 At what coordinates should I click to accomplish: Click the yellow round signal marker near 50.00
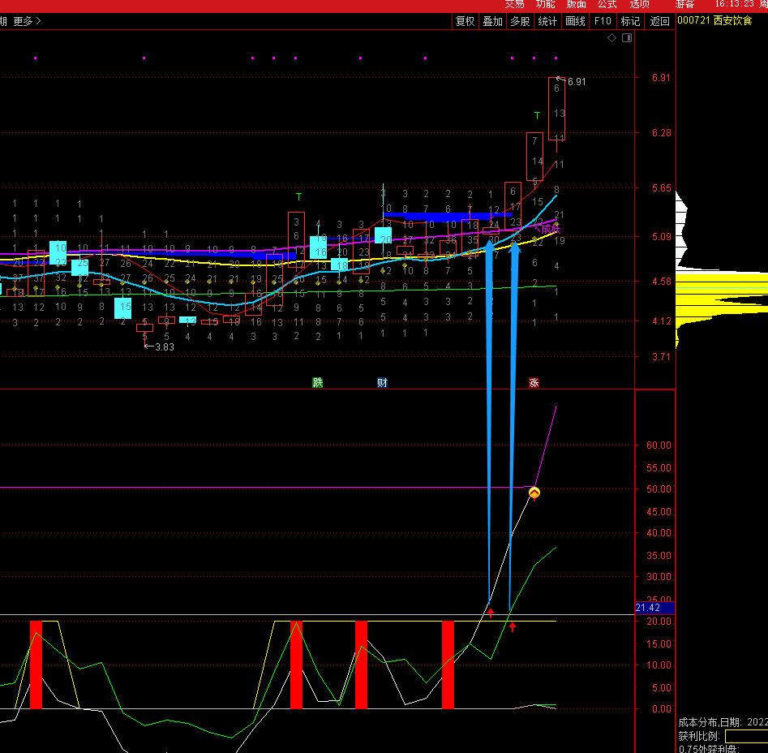(534, 493)
